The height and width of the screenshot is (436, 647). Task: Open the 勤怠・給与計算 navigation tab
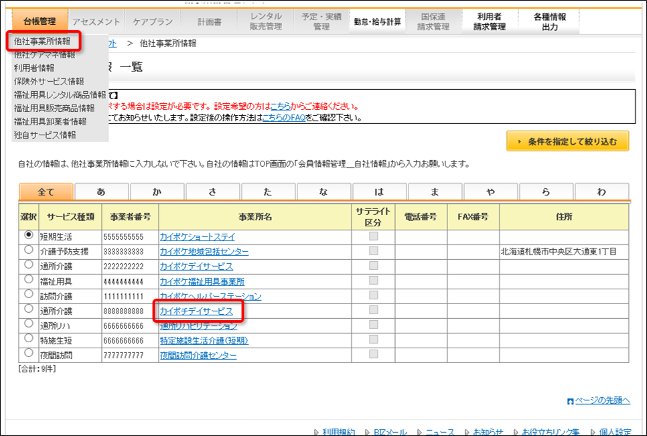tap(378, 21)
